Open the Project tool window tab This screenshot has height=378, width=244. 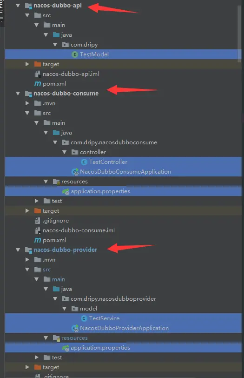click(2, 11)
